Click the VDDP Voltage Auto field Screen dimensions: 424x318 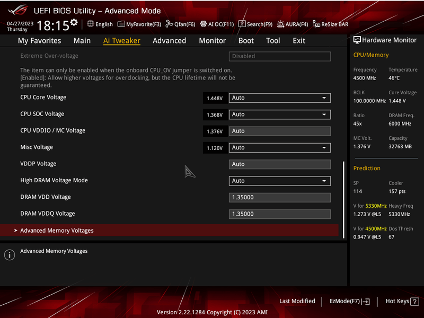[x=280, y=164]
